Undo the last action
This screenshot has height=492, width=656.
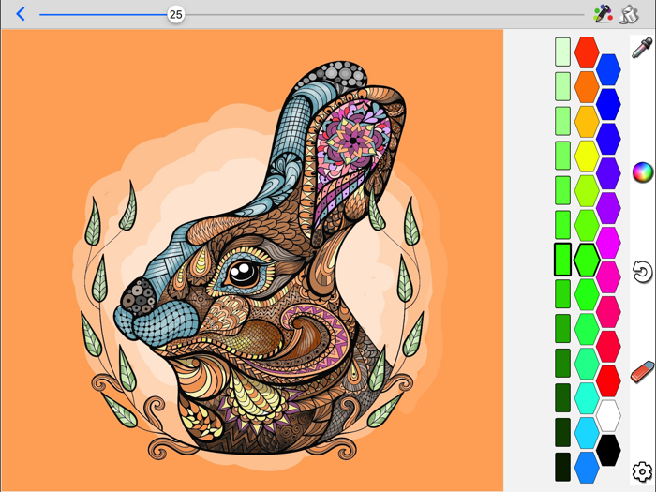click(x=642, y=273)
